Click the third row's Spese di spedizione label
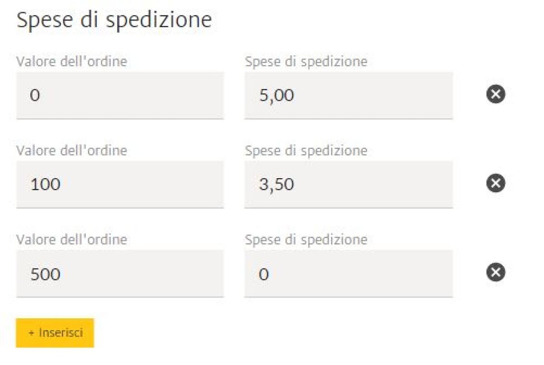The height and width of the screenshot is (365, 544). (306, 239)
